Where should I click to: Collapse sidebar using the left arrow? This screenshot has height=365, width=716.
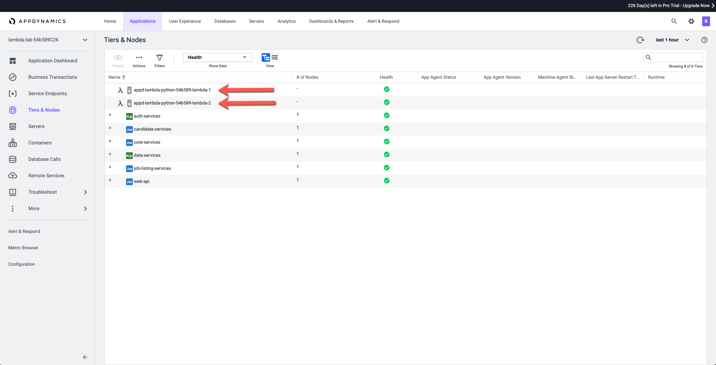tap(85, 357)
